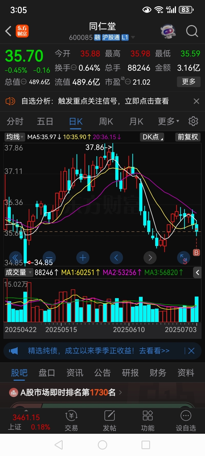The image size is (205, 456).
Task: Expand stock title dropdown arrow beside L1
Action: 133,38
